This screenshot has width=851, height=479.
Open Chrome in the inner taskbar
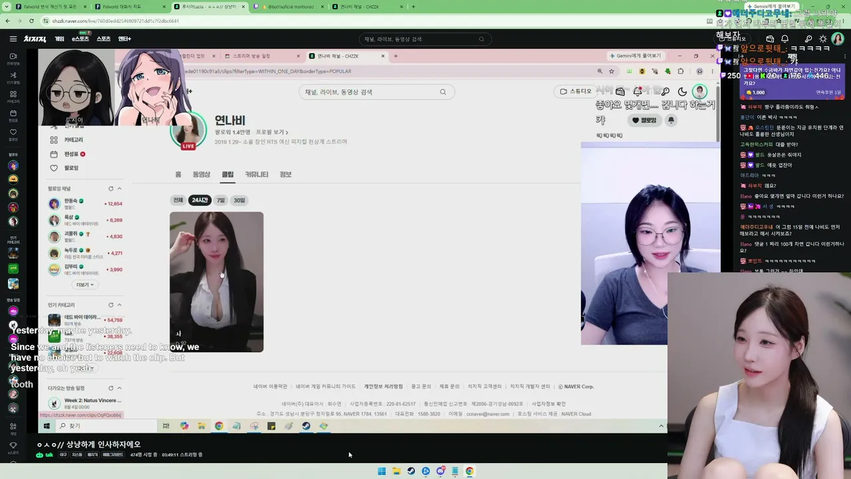coord(219,426)
